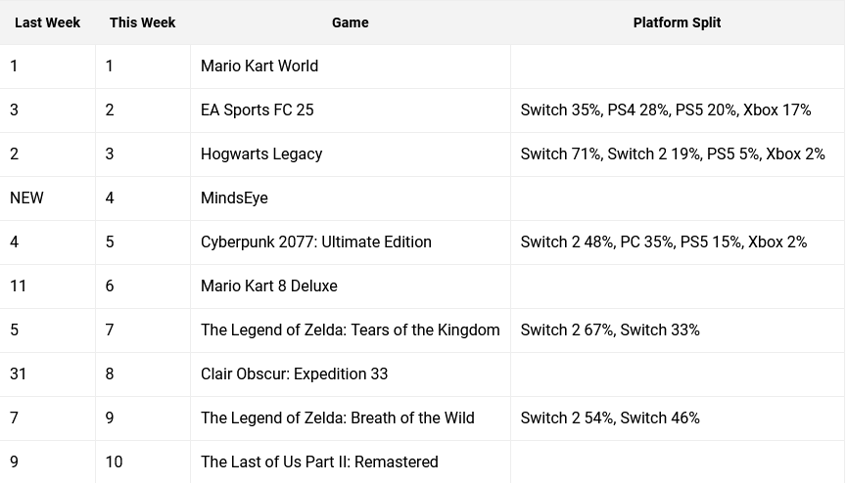Viewport: 847px width, 483px height.
Task: Click Breath of the Wild platform split
Action: 610,418
